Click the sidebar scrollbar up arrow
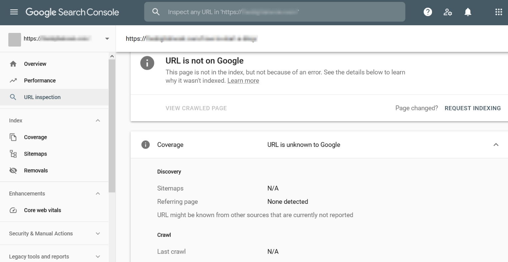The width and height of the screenshot is (508, 262). coord(112,56)
